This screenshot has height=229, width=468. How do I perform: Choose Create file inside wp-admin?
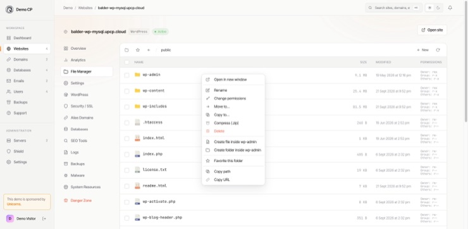click(x=233, y=142)
